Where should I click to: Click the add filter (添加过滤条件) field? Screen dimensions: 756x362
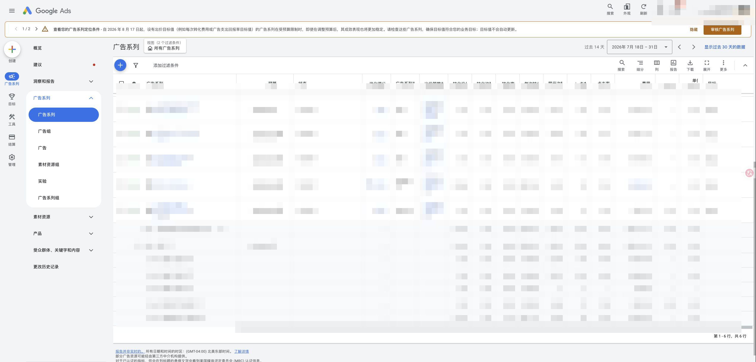pyautogui.click(x=166, y=65)
